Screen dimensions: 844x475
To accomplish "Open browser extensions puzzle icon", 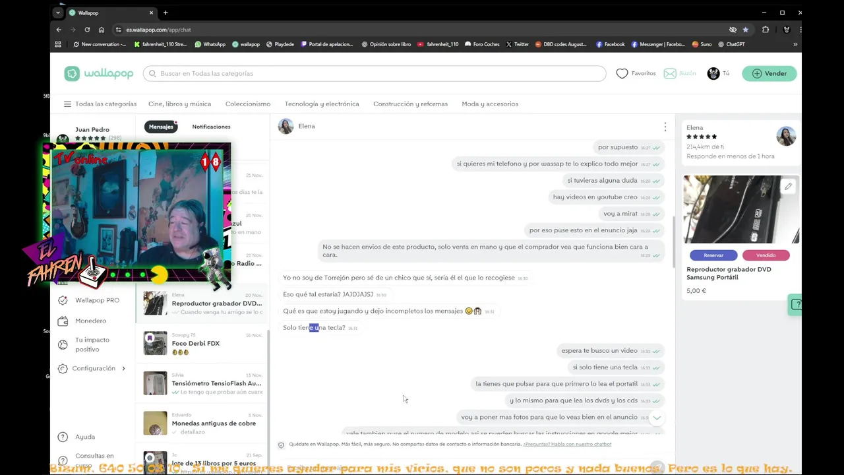I will click(x=766, y=30).
